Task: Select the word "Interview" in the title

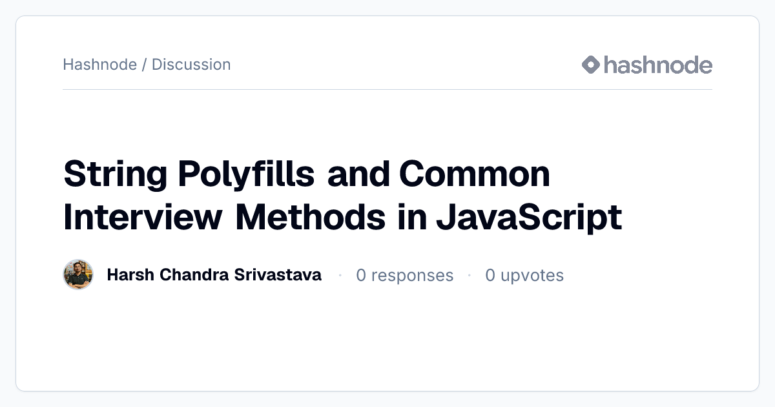Action: (142, 218)
